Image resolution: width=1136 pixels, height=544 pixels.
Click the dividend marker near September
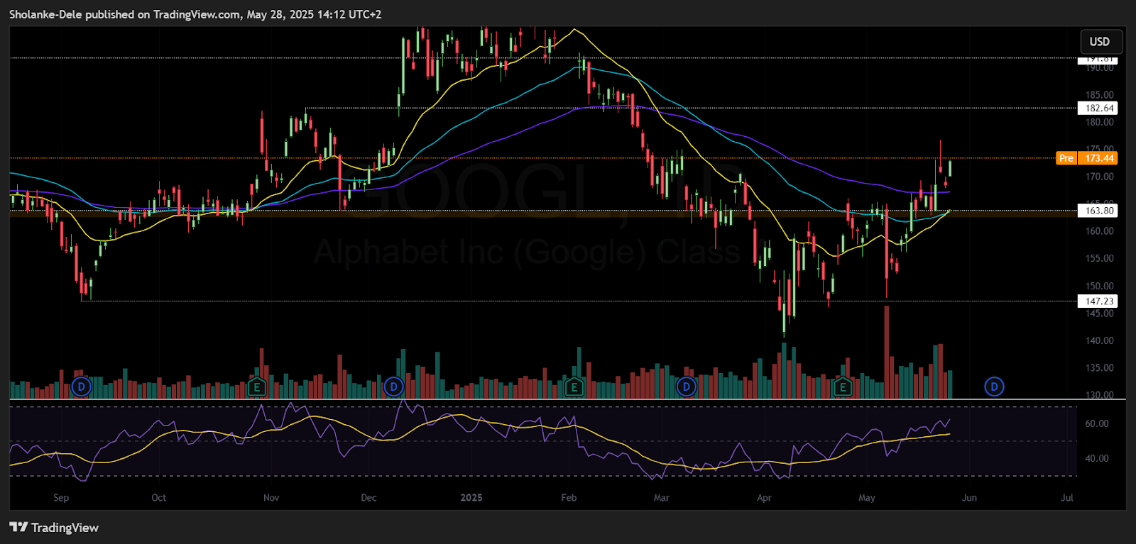(x=82, y=387)
